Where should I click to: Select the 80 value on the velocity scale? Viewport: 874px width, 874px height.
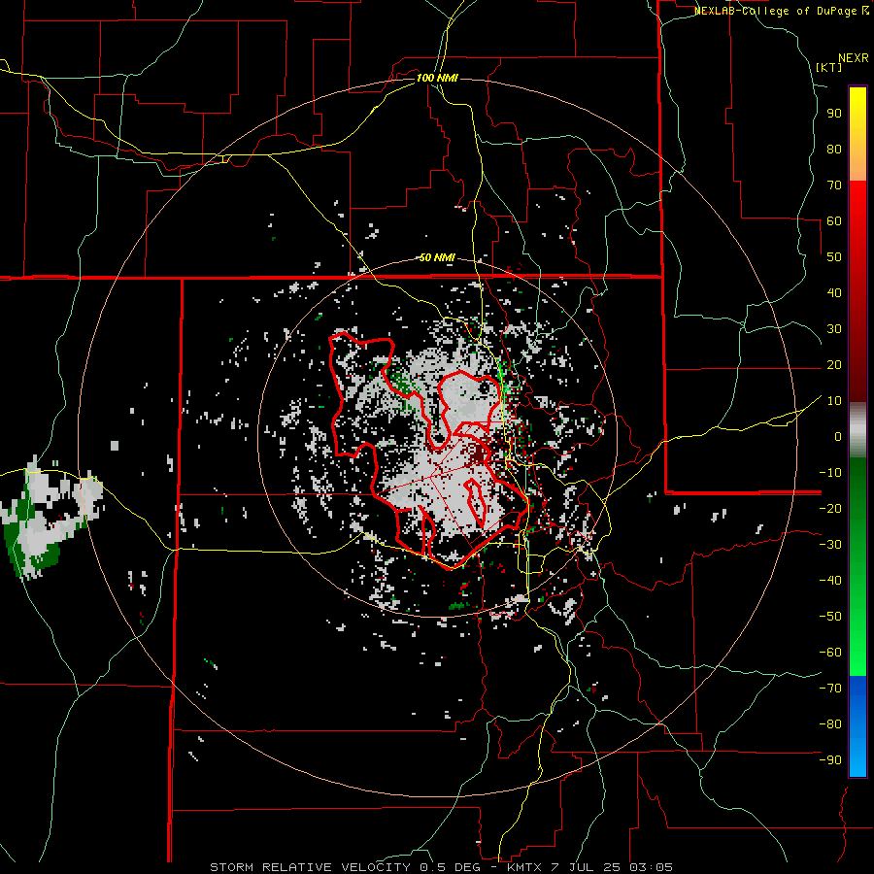point(834,150)
